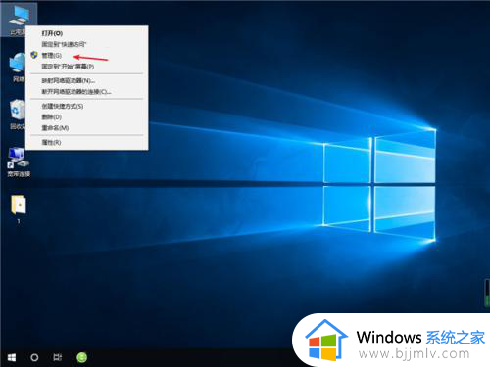Viewport: 490px width, 367px height.
Task: Choose 固定到"快速访问" in the context menu
Action: click(86, 44)
